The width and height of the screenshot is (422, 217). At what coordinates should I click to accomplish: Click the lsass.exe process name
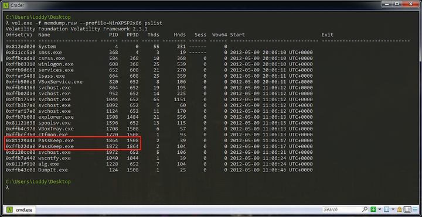pos(52,76)
